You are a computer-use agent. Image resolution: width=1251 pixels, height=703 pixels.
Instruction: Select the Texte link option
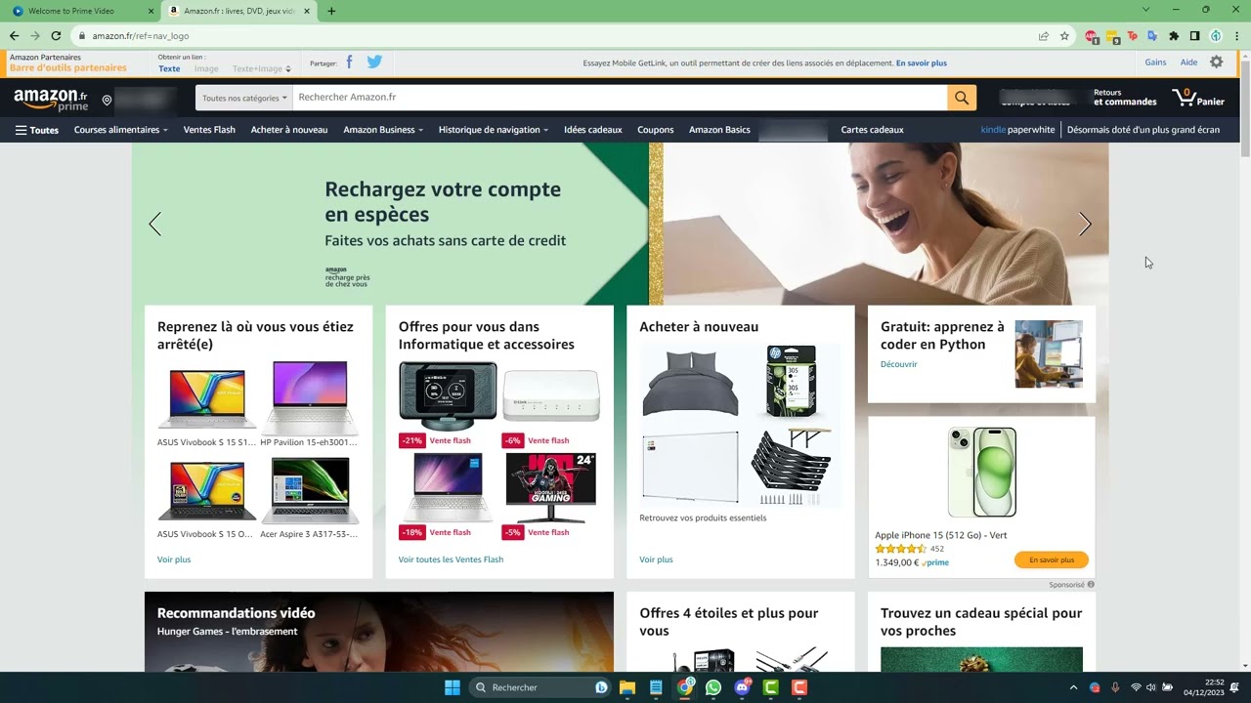[x=169, y=69]
